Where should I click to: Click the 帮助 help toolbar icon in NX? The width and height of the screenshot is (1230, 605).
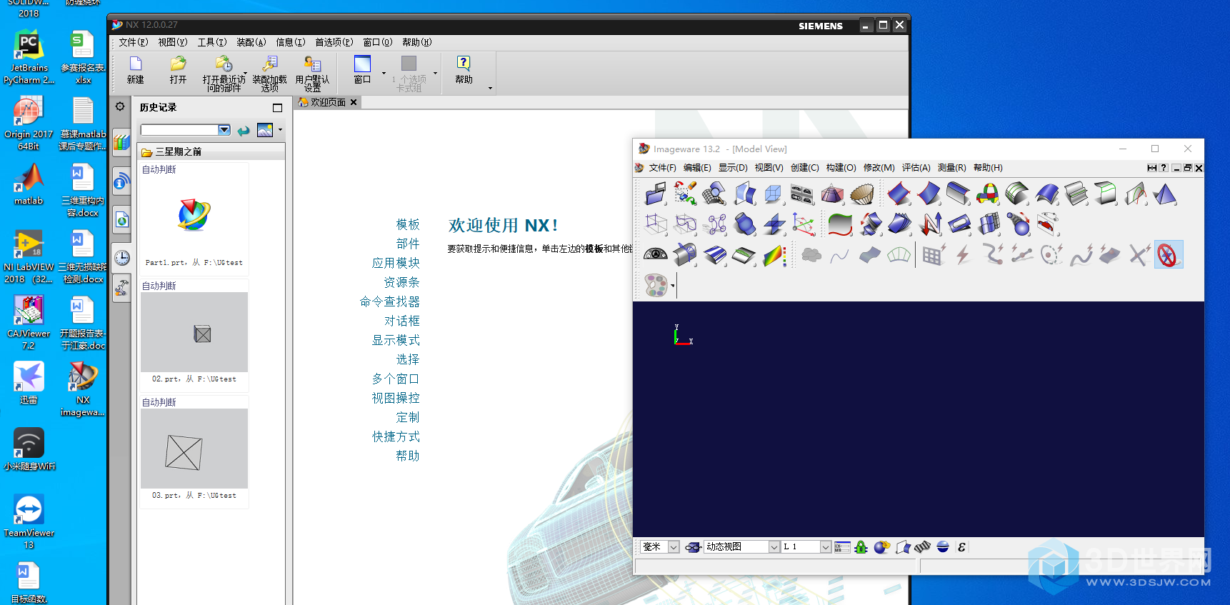(x=464, y=70)
